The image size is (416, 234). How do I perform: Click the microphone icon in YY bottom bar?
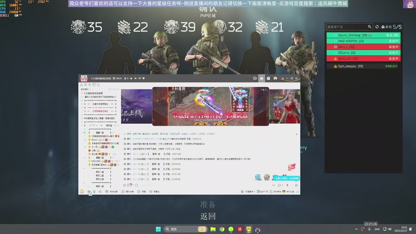[x=94, y=191]
